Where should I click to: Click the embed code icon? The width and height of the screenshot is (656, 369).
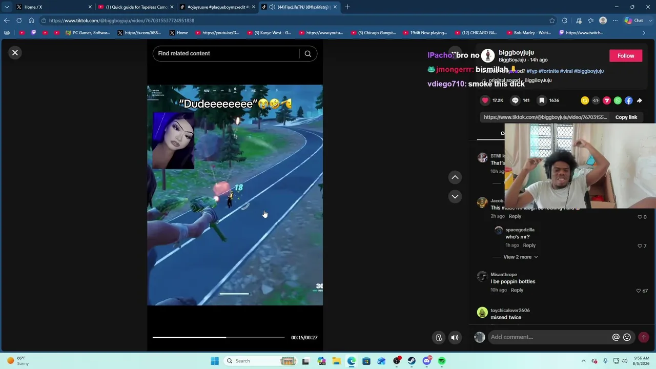click(x=596, y=100)
